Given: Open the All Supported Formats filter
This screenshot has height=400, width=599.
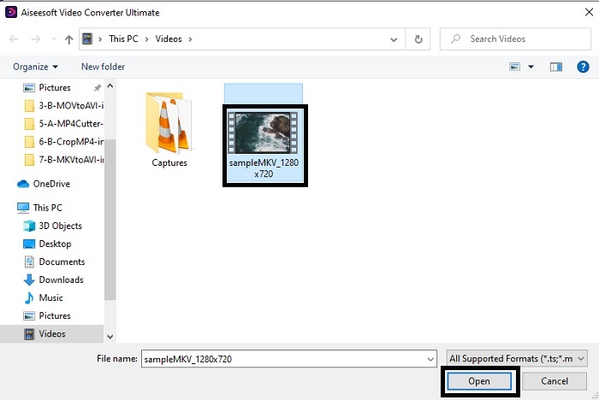Looking at the screenshot, I should tap(517, 359).
